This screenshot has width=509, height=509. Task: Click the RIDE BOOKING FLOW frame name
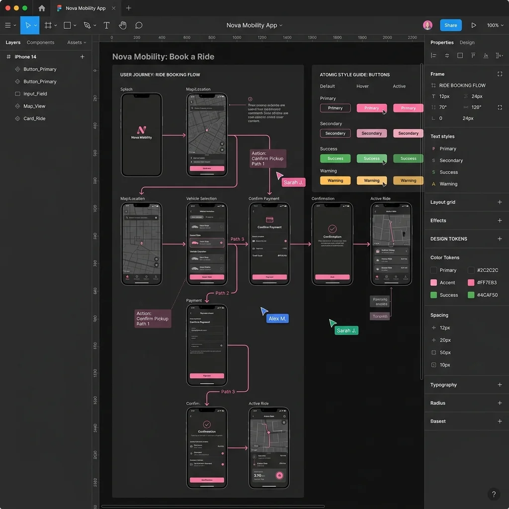pyautogui.click(x=462, y=85)
